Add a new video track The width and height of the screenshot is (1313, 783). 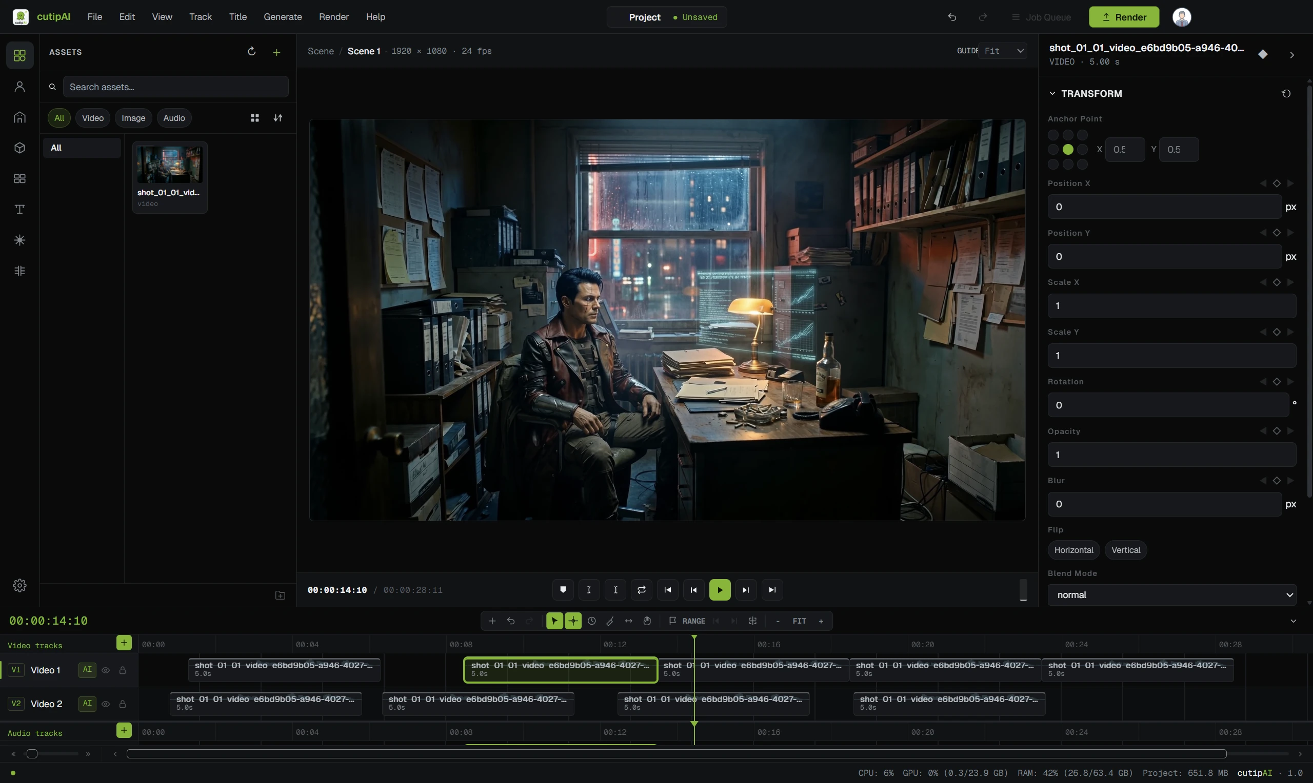[x=124, y=643]
